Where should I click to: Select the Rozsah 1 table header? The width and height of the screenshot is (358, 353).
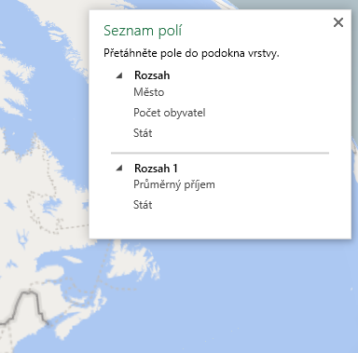156,169
